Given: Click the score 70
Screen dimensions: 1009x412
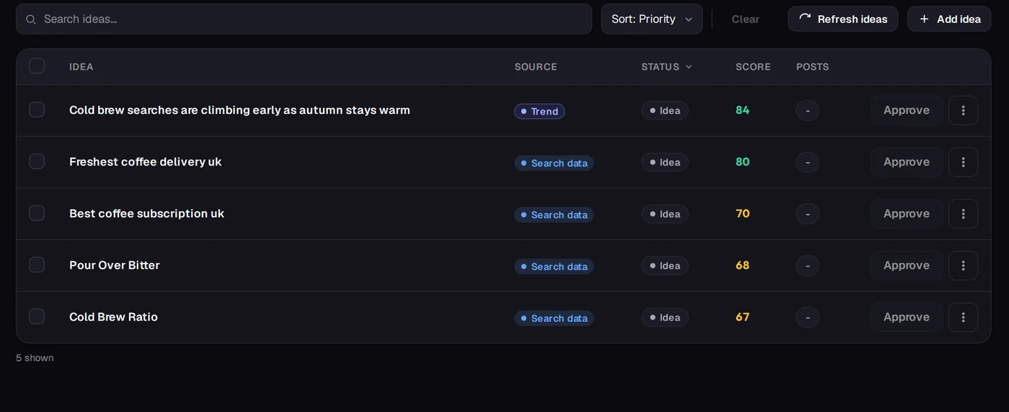Looking at the screenshot, I should tap(742, 214).
